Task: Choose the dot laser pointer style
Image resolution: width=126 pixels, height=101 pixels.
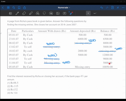Action: click(x=88, y=13)
